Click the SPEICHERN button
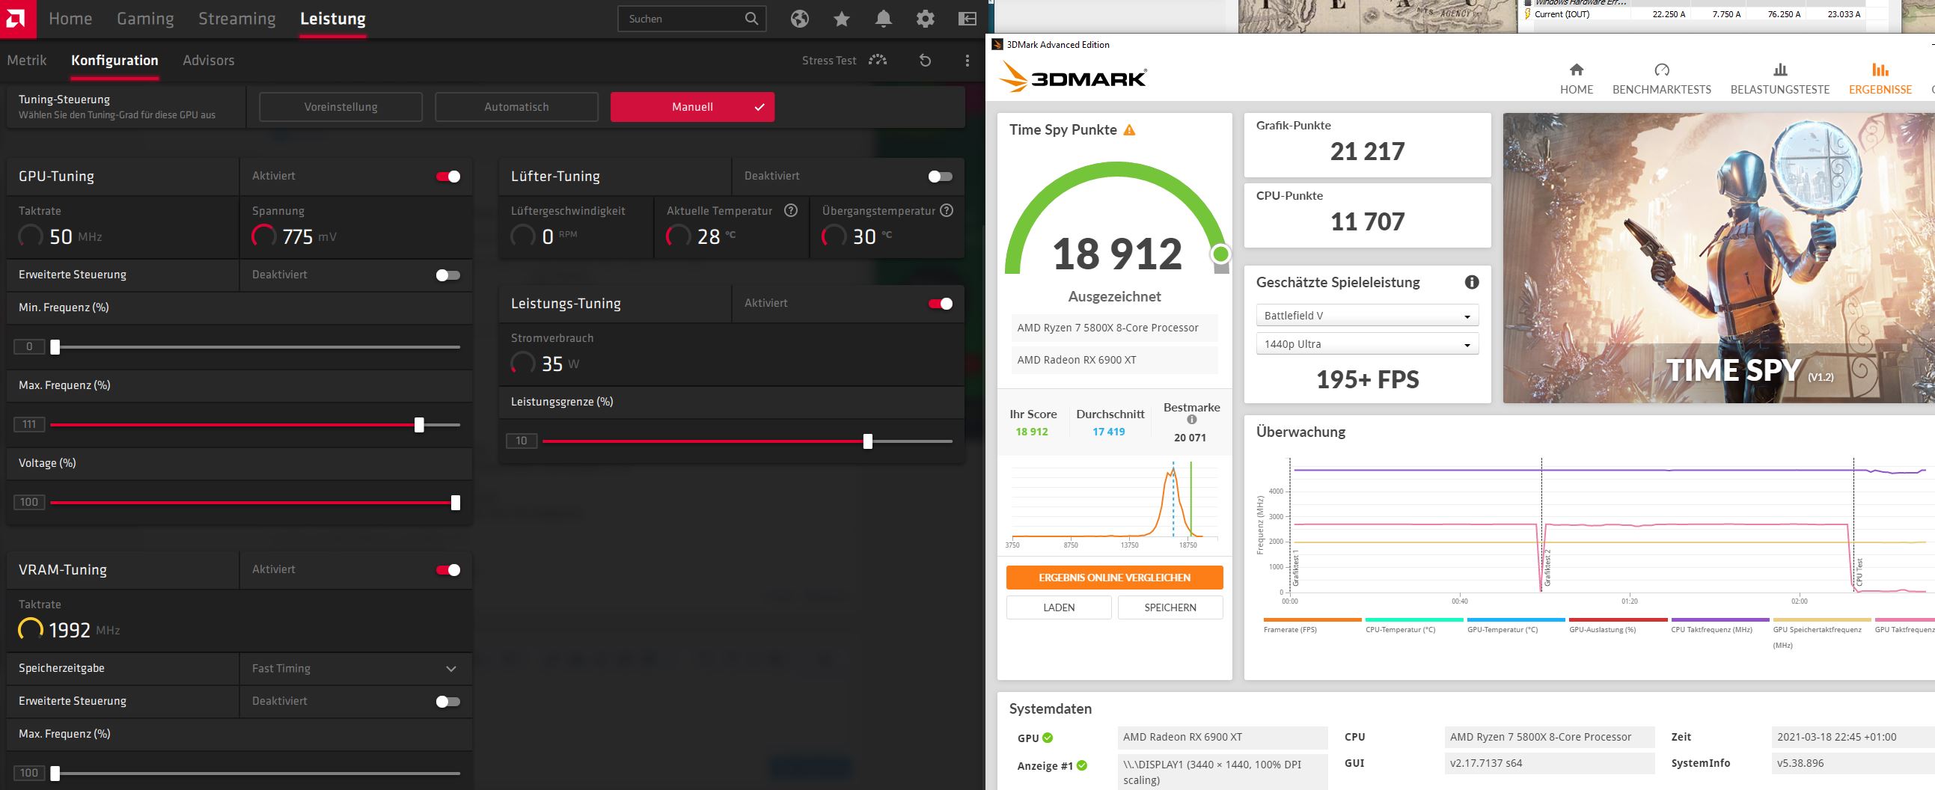The height and width of the screenshot is (790, 1935). tap(1170, 607)
